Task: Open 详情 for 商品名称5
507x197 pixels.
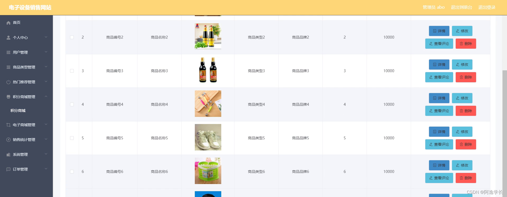Action: coord(439,132)
